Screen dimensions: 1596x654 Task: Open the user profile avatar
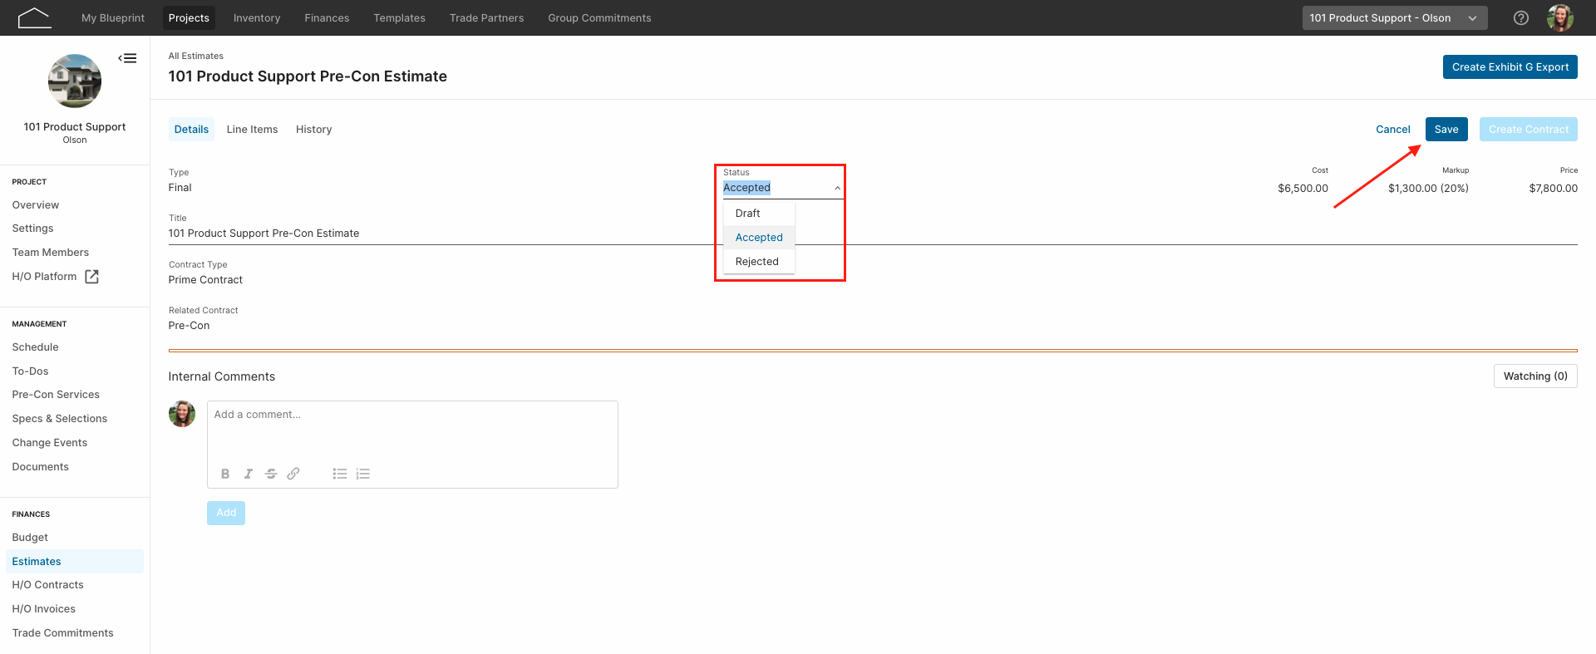1560,17
